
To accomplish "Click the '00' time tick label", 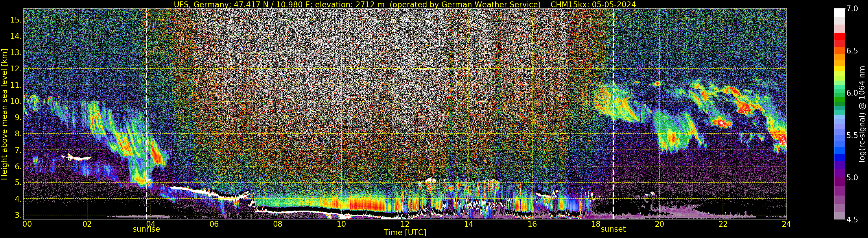I will pos(27,224).
